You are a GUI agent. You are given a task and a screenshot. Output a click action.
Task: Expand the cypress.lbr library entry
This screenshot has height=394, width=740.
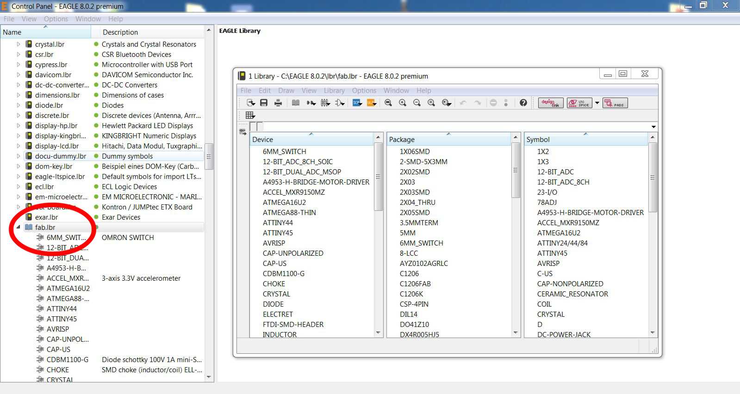[x=19, y=65]
